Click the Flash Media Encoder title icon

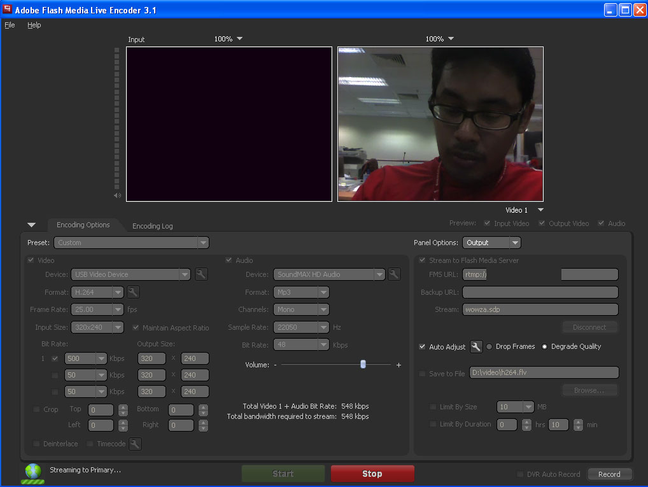coord(7,9)
